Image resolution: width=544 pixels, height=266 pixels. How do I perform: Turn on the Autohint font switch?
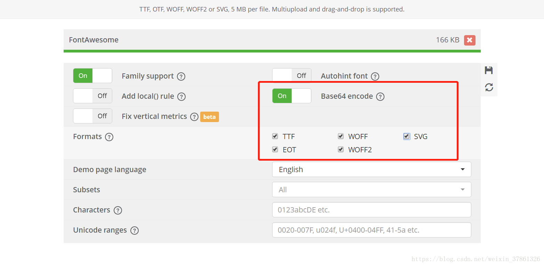(x=292, y=76)
